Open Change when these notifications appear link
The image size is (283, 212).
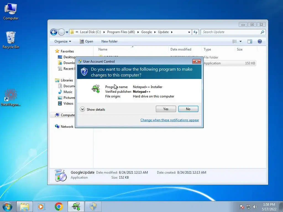(170, 120)
